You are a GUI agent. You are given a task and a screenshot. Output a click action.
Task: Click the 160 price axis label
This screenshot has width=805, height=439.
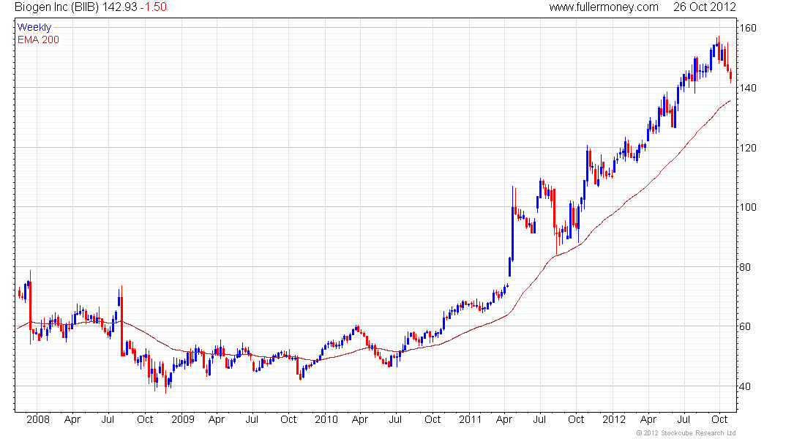pyautogui.click(x=747, y=29)
